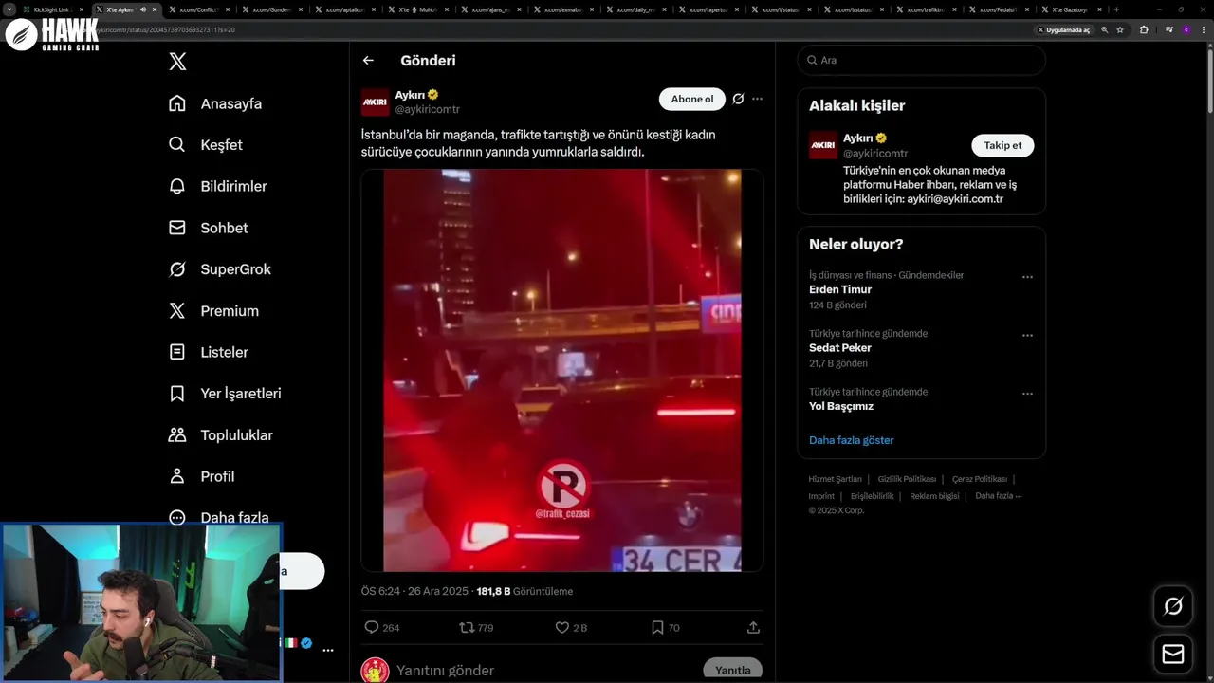Open Gizlilik Politikası footer link
This screenshot has height=683, width=1214.
click(x=907, y=479)
